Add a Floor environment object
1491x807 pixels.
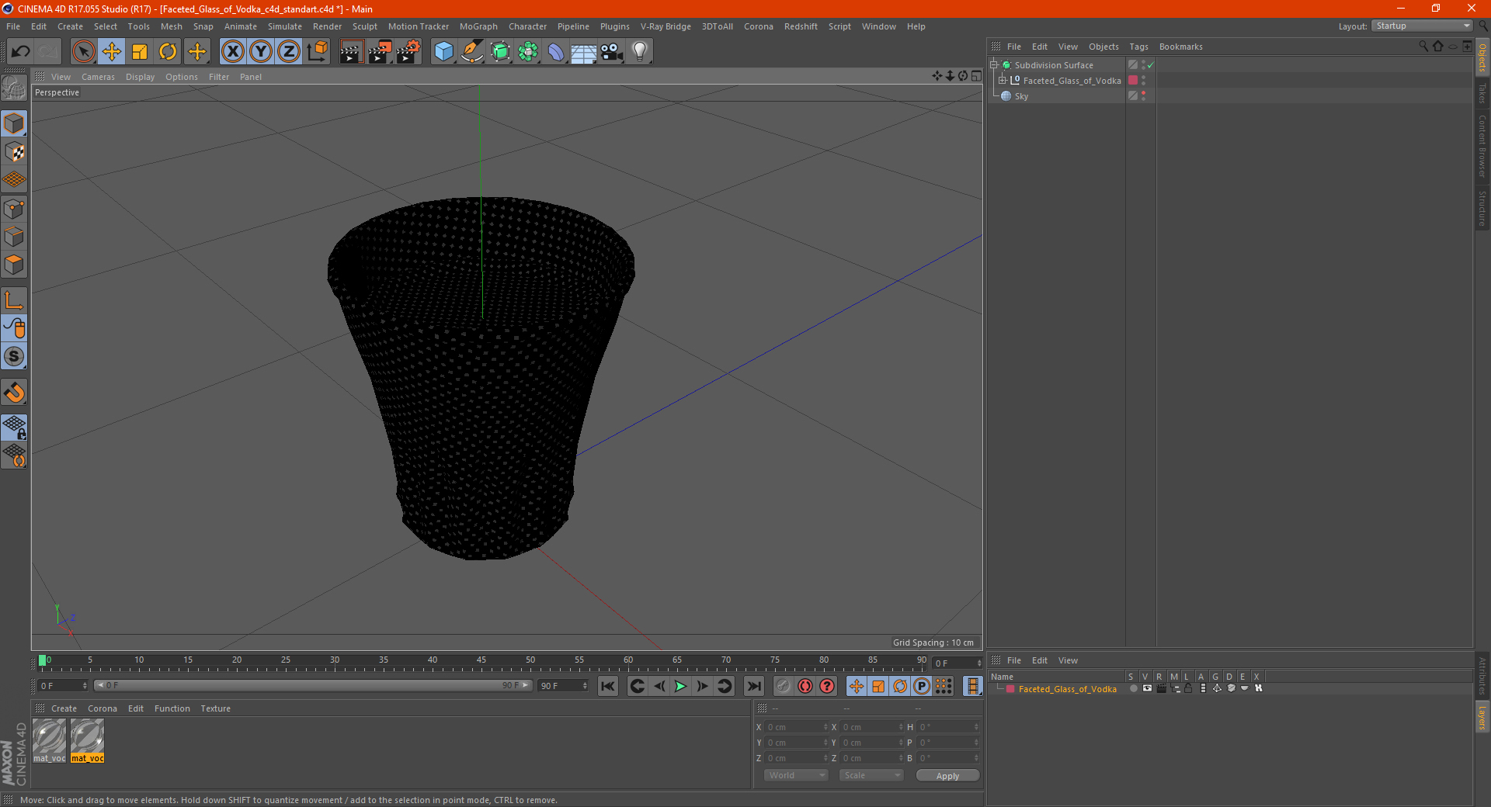[584, 52]
